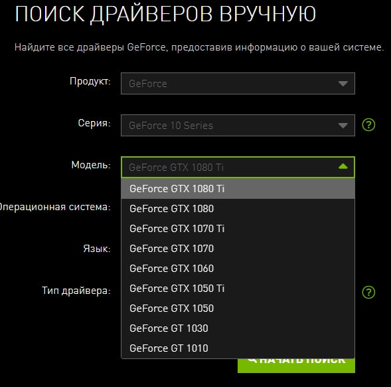Click the Тип драйвера: label

pyautogui.click(x=76, y=291)
